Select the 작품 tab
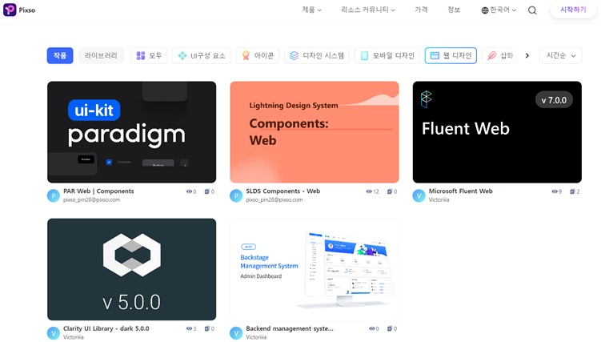The width and height of the screenshot is (601, 342). click(60, 55)
